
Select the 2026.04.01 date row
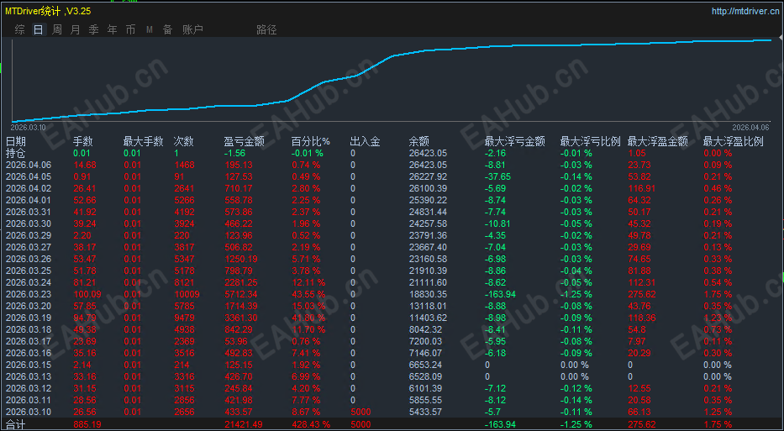(29, 200)
